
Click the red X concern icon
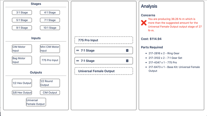[144, 23]
